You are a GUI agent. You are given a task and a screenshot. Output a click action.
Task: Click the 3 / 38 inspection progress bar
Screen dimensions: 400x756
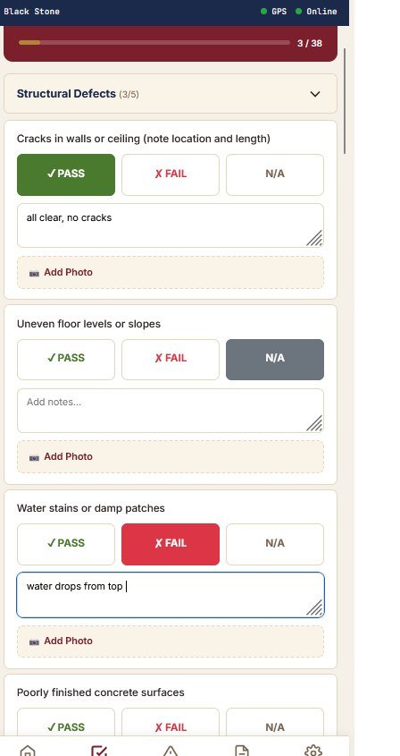coord(154,42)
